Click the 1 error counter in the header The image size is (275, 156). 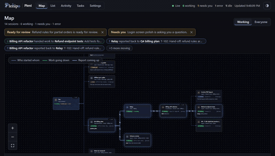[x=219, y=6]
